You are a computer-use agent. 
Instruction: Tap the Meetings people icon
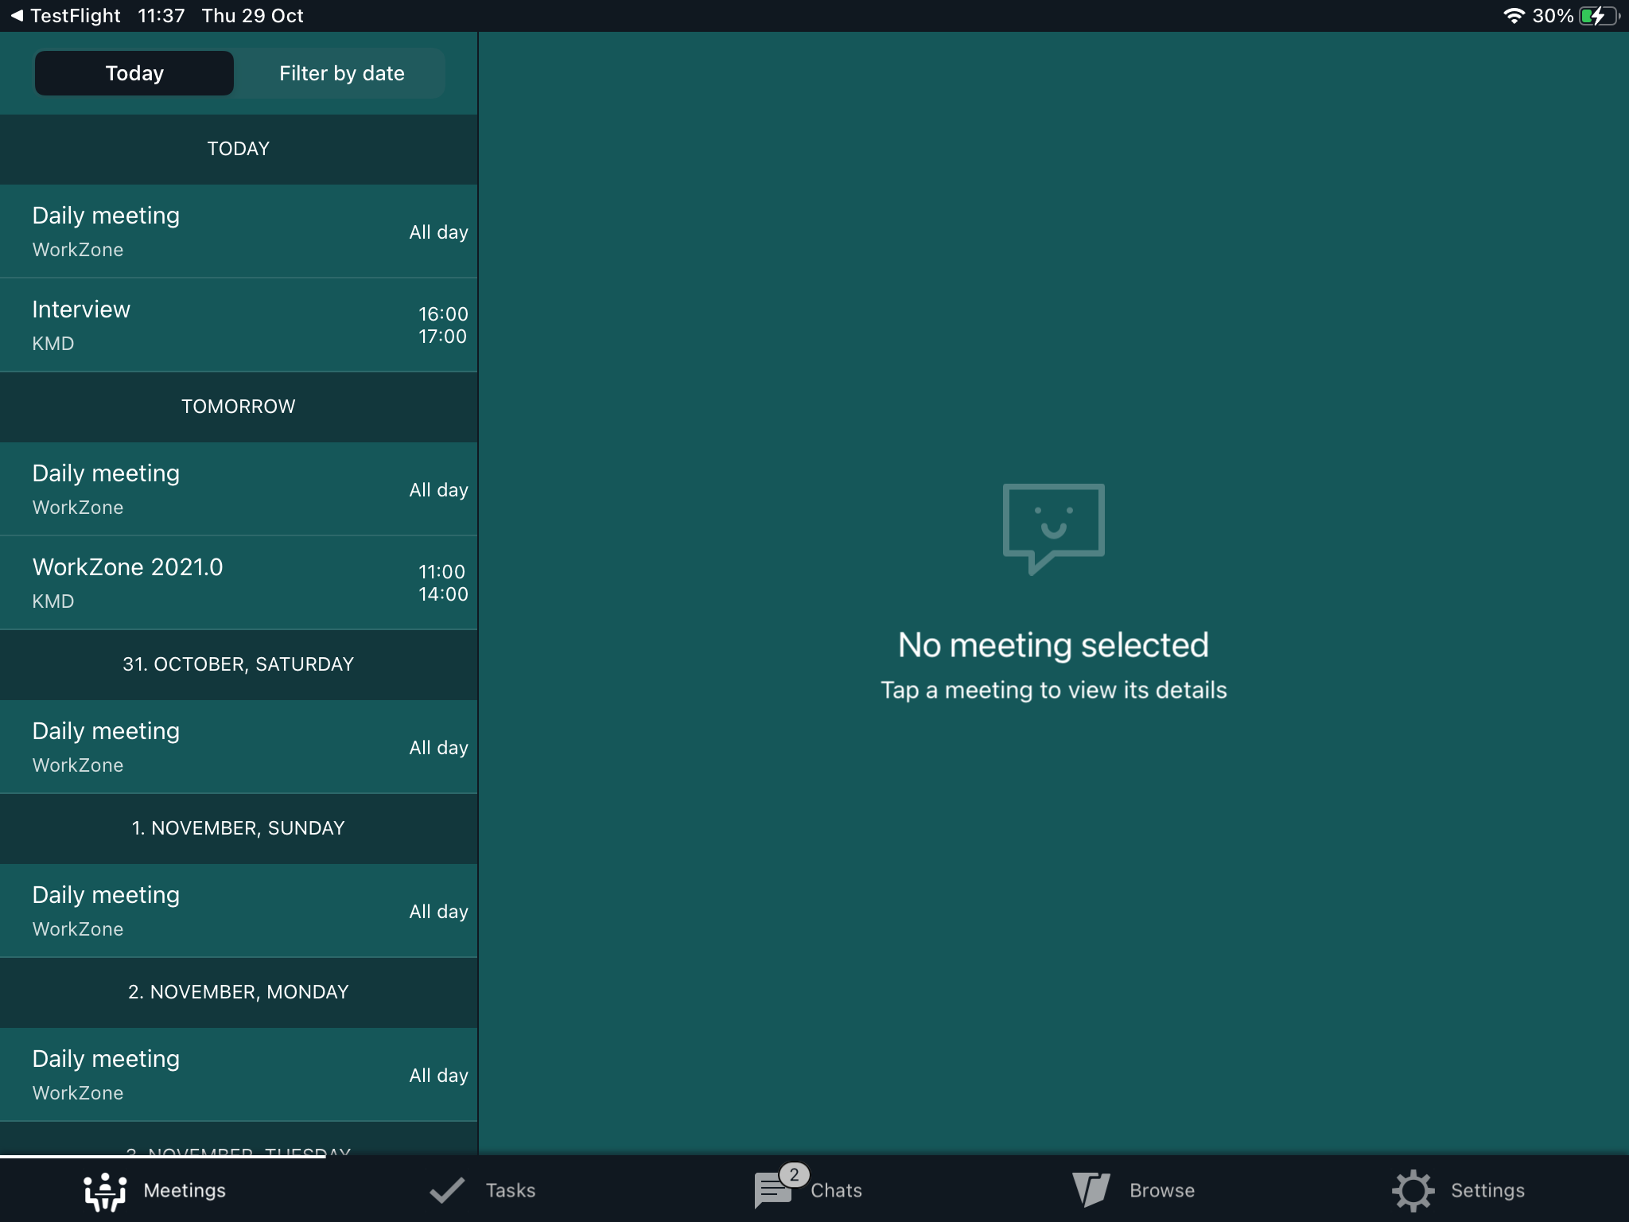(x=105, y=1191)
